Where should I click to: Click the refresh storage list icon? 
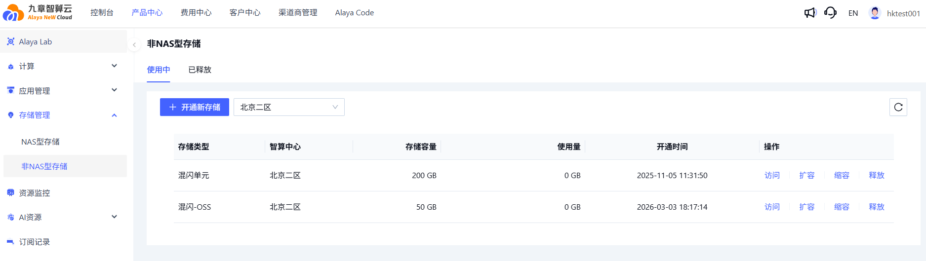[898, 107]
